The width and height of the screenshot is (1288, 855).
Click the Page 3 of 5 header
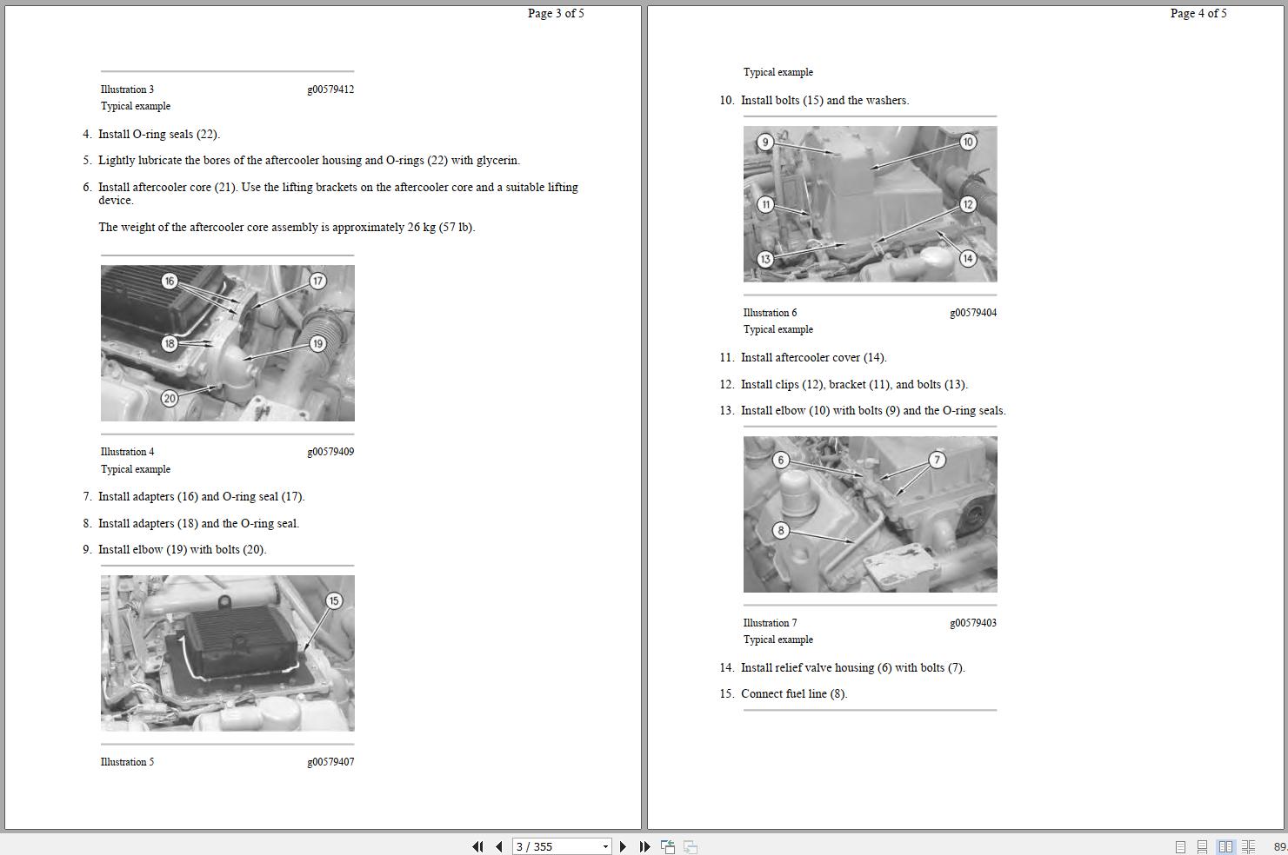555,13
